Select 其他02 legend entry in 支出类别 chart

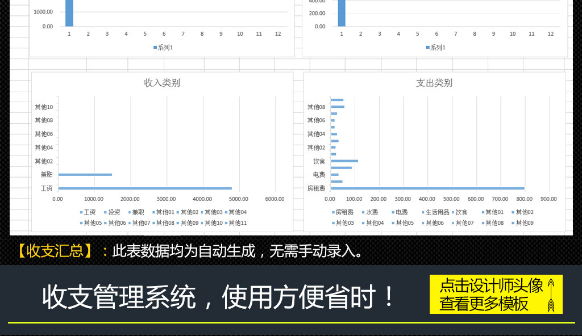click(523, 212)
